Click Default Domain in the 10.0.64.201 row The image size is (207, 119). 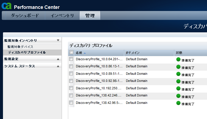[x=137, y=59]
